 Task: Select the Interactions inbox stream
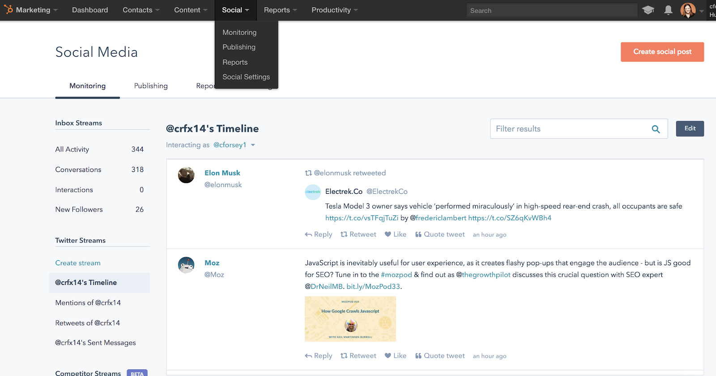(x=99, y=190)
